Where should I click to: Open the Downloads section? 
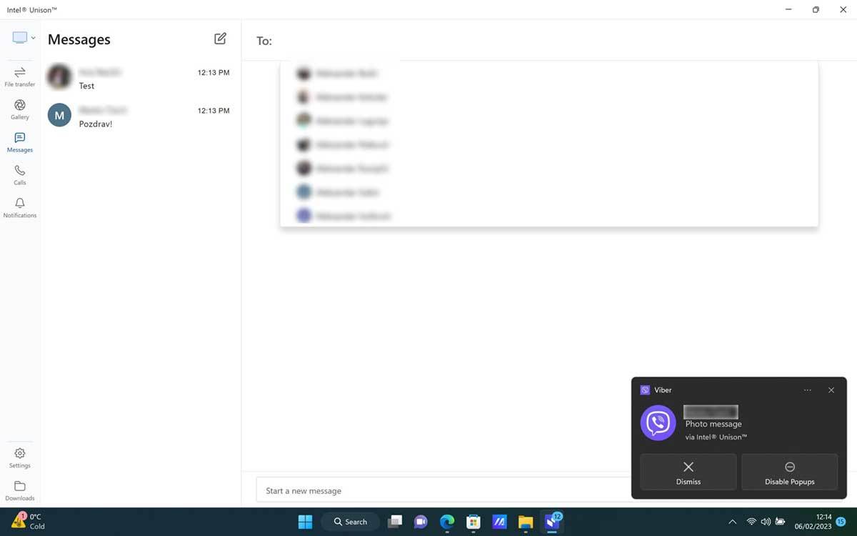click(19, 491)
